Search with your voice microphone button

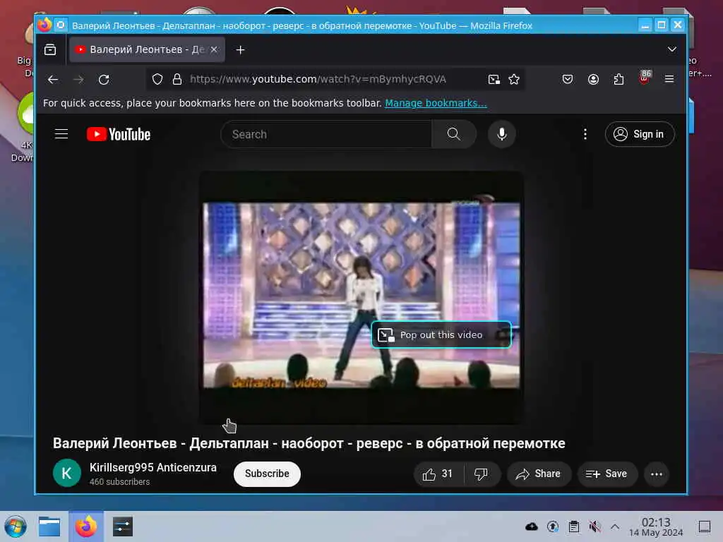pyautogui.click(x=502, y=134)
